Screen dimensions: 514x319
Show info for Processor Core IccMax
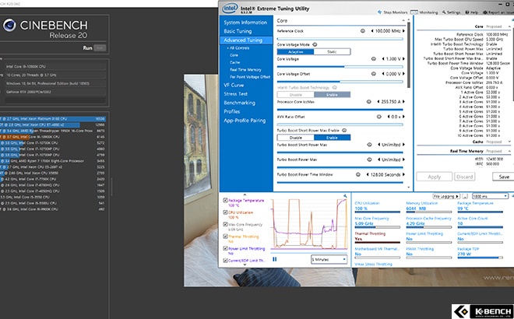tap(369, 101)
